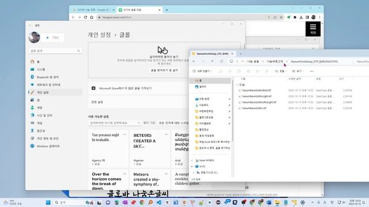Click the available fonts search box

(115, 122)
